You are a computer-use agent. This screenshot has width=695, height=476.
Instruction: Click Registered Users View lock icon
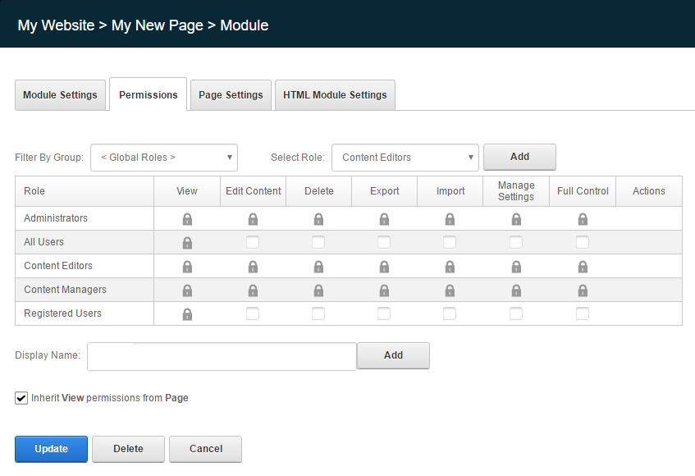(x=187, y=314)
